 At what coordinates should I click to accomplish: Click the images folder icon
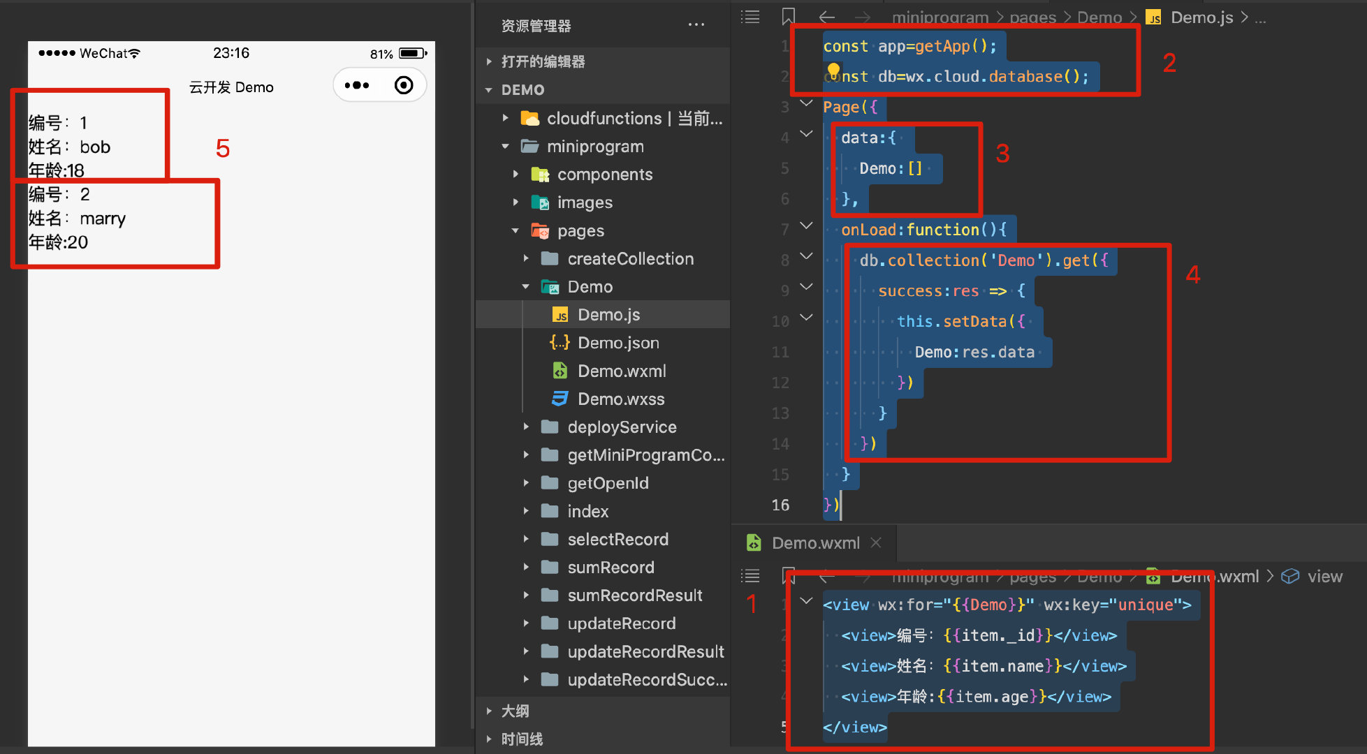[x=540, y=202]
